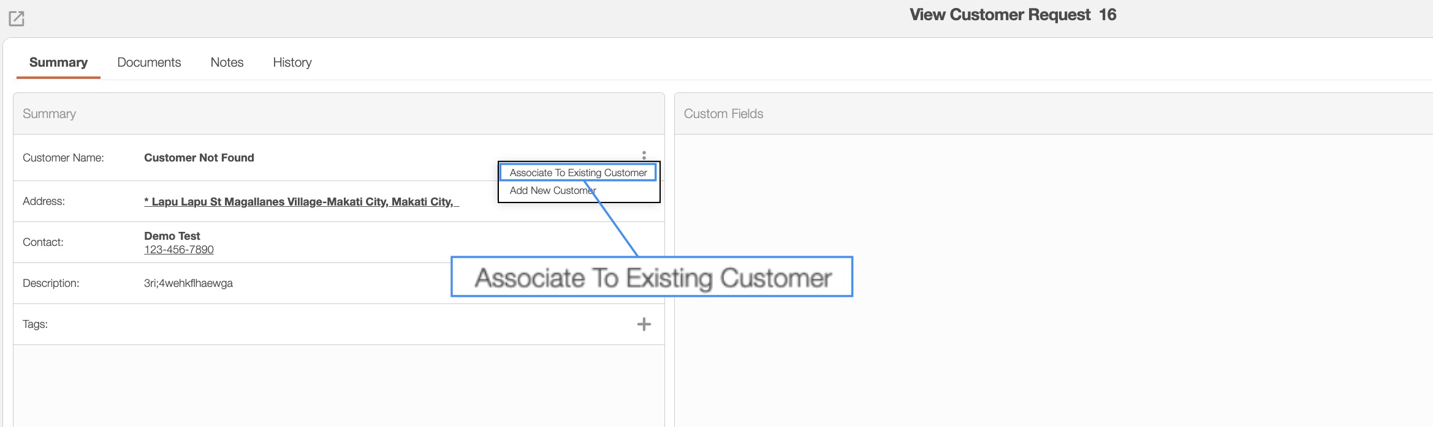Open the three-dot customer options menu
Viewport: 1433px width, 427px height.
[x=644, y=155]
